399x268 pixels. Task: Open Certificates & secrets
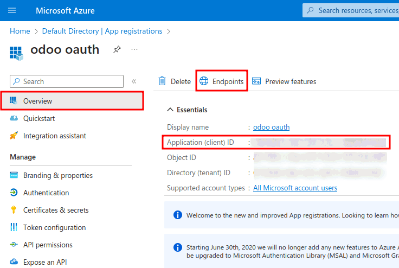[x=56, y=210]
